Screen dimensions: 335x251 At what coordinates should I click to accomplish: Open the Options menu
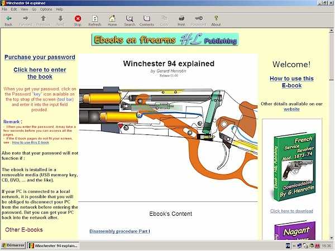coord(46,9)
